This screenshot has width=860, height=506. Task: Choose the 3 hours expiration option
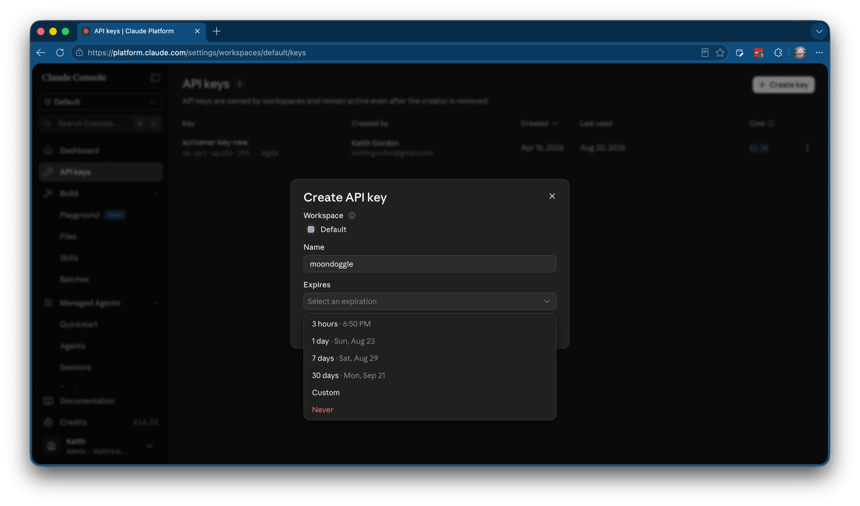tap(430, 324)
